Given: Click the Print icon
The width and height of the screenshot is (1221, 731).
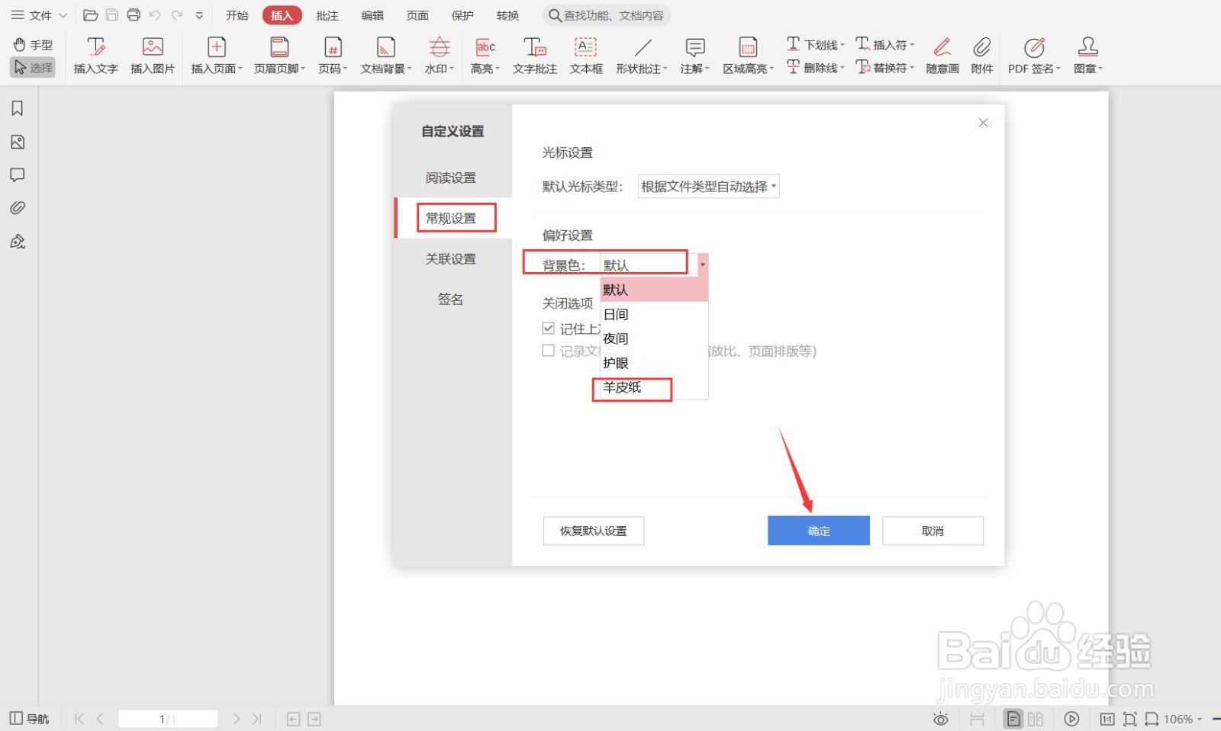Looking at the screenshot, I should pyautogui.click(x=134, y=15).
